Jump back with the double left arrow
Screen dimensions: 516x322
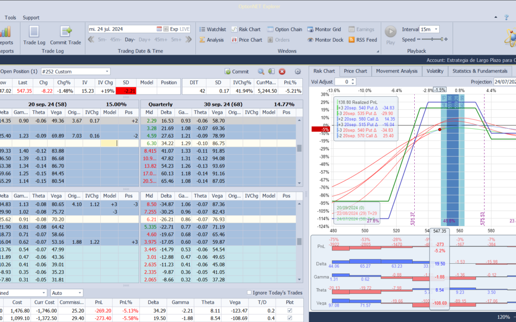coord(91,40)
